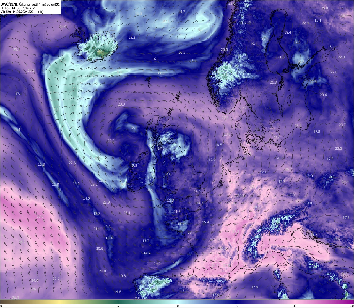The width and height of the screenshot is (354, 308).
Task: Click the map value "23.5"
Action: tap(339, 148)
